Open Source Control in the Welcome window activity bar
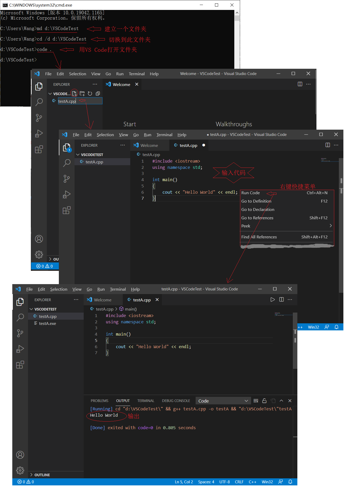Viewport: 346px width, 488px height. point(39,118)
